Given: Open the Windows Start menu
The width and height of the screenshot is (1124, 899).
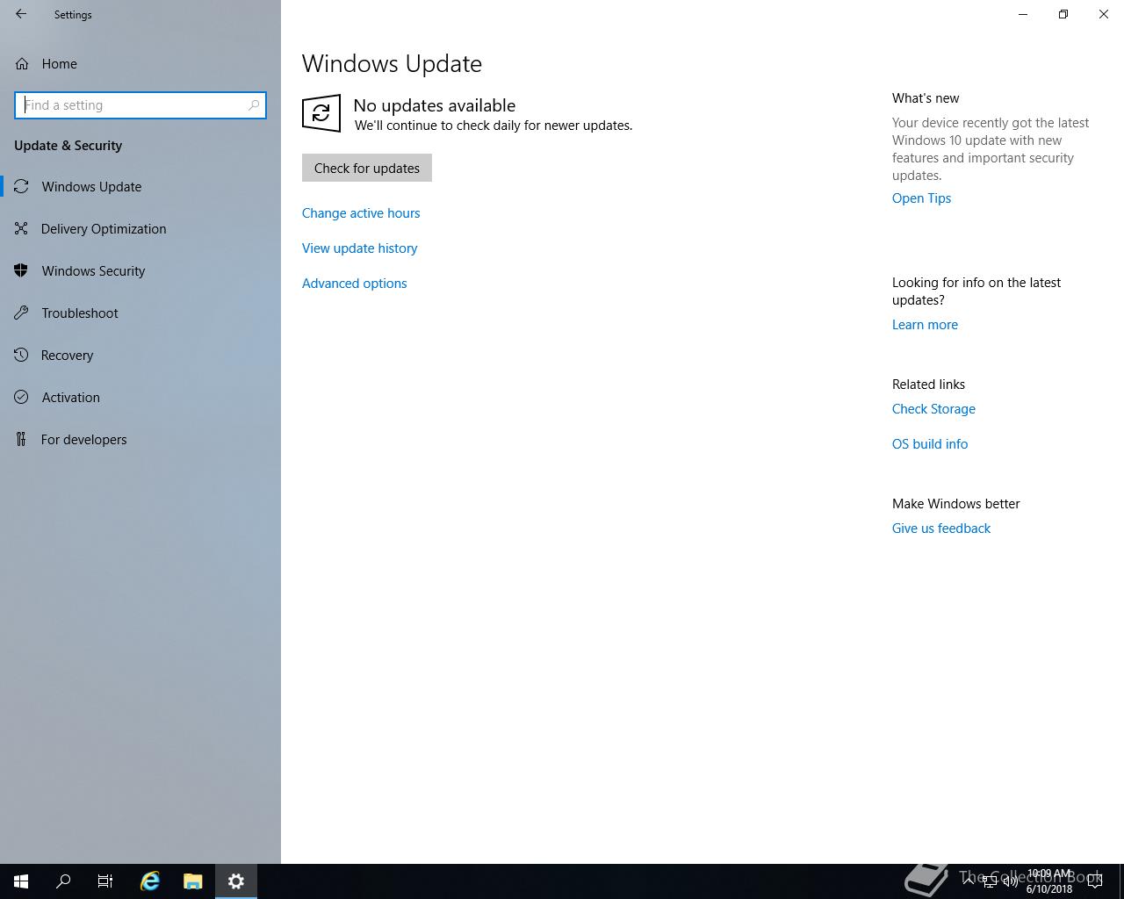Looking at the screenshot, I should pyautogui.click(x=21, y=881).
